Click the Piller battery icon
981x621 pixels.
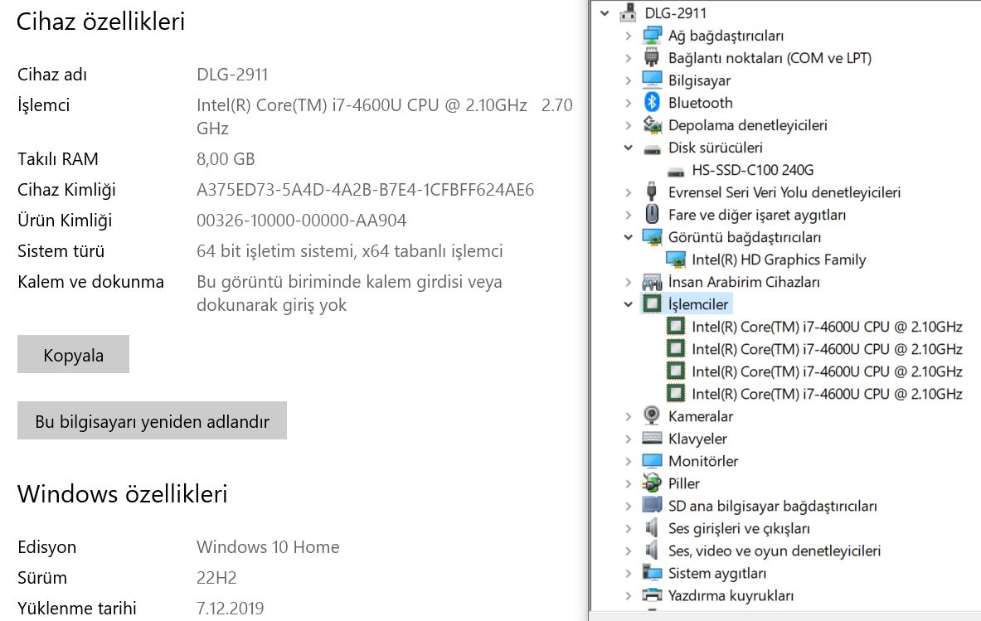coord(652,483)
